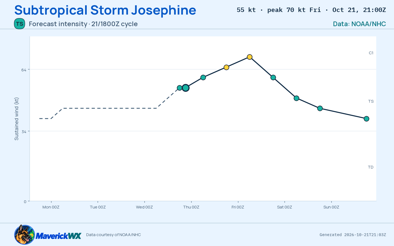Screen dimensions: 394x246
Task: Click the "Sat 00Z" axis label
Action: (x=285, y=207)
